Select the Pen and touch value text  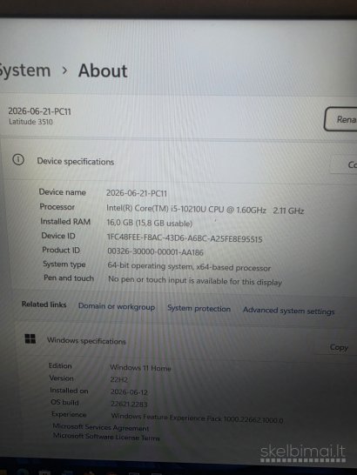[x=195, y=280]
